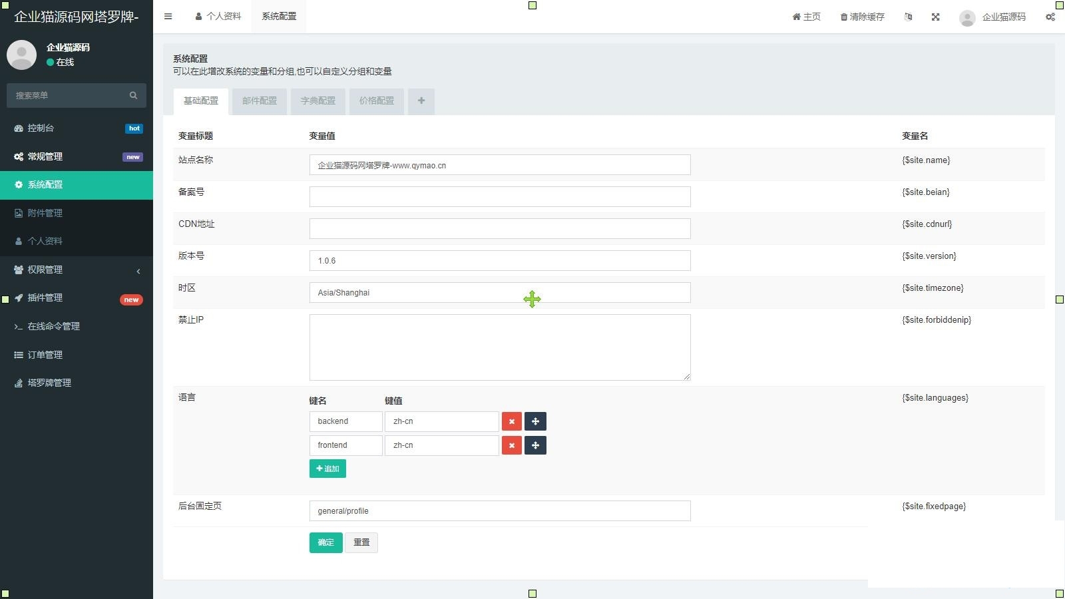This screenshot has height=599, width=1065.
Task: Delete the backend language row
Action: click(511, 421)
